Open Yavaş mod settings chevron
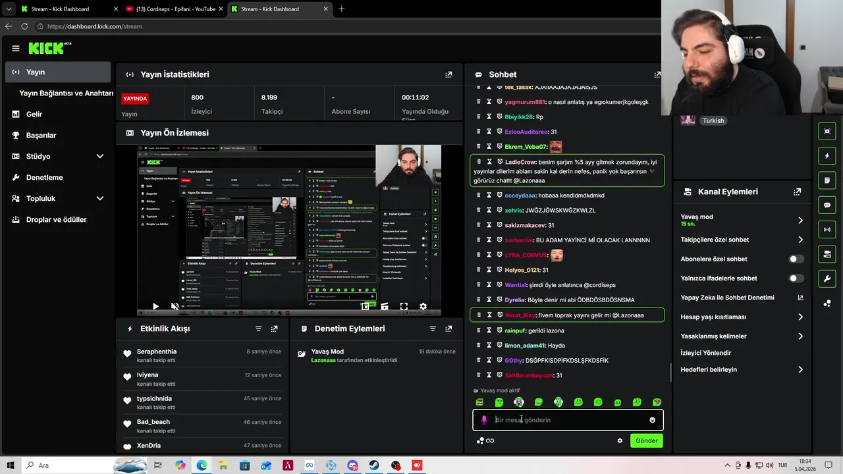843x474 pixels. [x=800, y=220]
